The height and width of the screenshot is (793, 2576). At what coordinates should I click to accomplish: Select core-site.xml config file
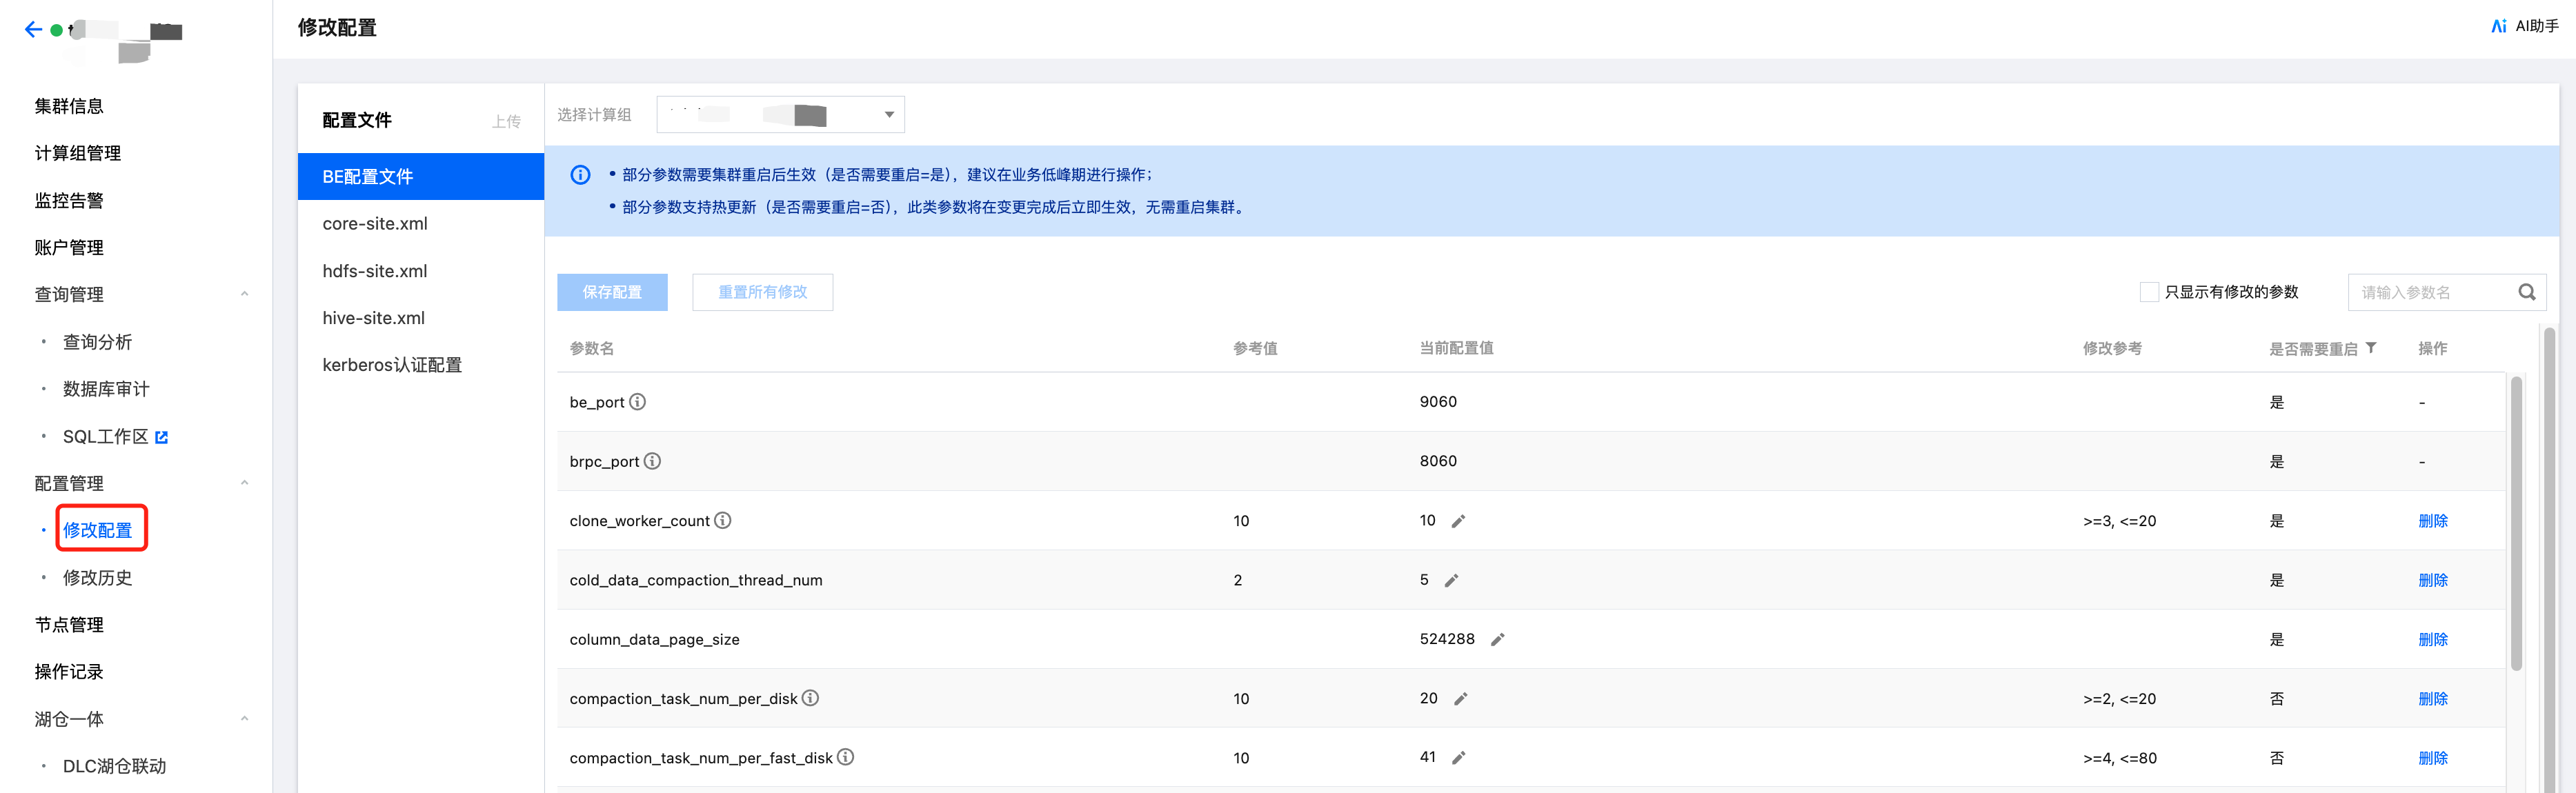pyautogui.click(x=375, y=224)
